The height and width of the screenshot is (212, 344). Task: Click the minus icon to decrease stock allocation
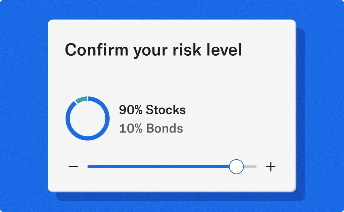(74, 166)
